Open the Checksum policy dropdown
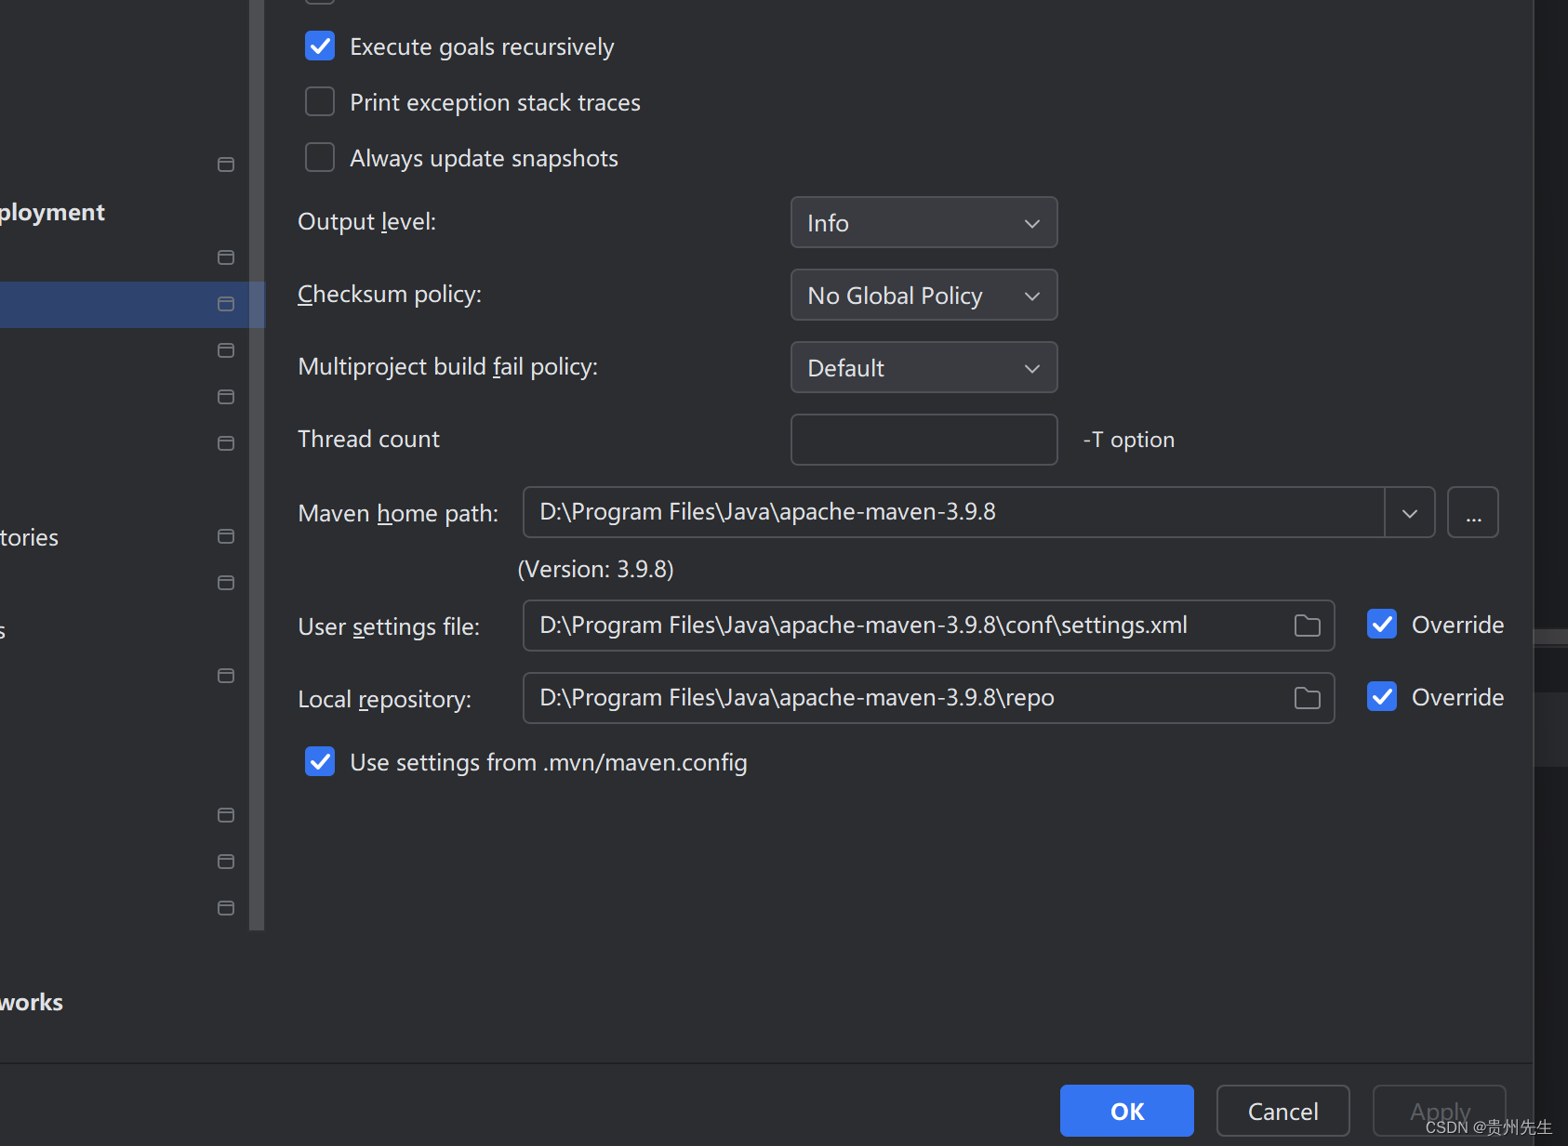This screenshot has height=1146, width=1568. click(x=924, y=296)
